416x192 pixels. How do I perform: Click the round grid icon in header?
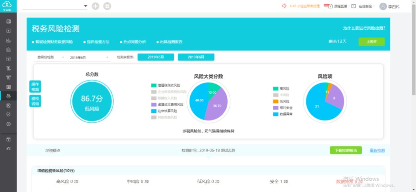pos(107,6)
